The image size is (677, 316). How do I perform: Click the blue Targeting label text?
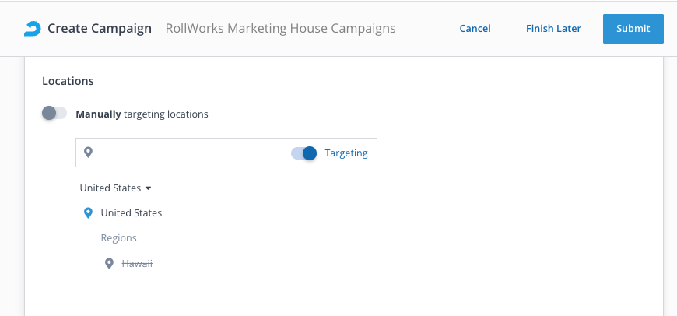[x=346, y=153]
